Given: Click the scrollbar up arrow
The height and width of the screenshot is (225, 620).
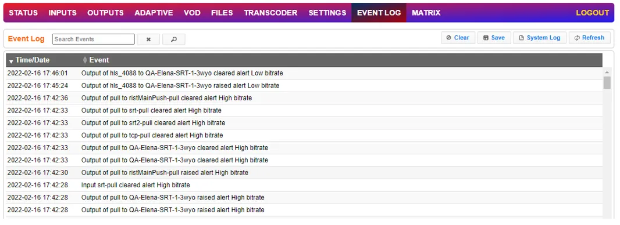Looking at the screenshot, I should [x=607, y=72].
